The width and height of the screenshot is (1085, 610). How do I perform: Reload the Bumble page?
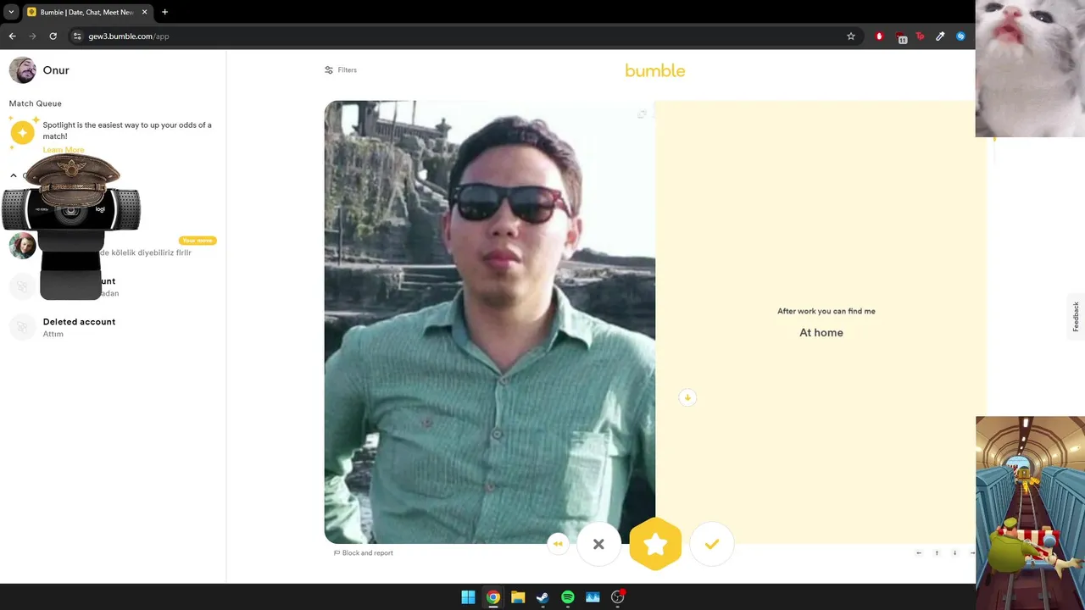point(53,36)
